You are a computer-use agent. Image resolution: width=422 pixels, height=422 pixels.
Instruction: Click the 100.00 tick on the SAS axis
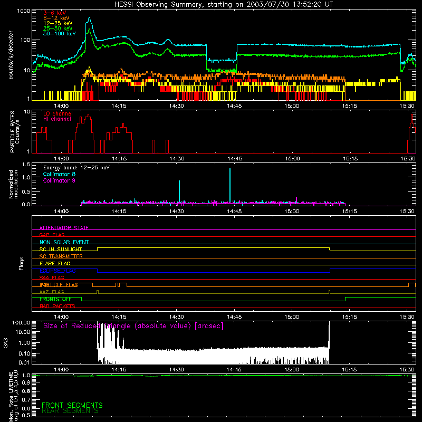pos(21,322)
